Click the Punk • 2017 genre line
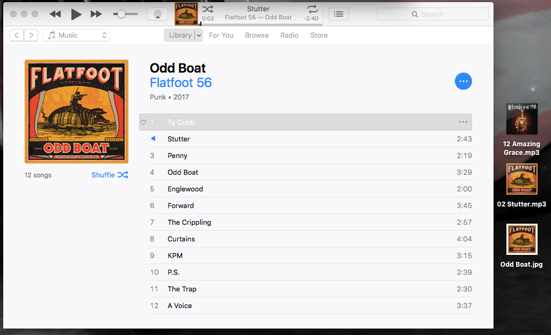This screenshot has height=335, width=551. pyautogui.click(x=169, y=97)
